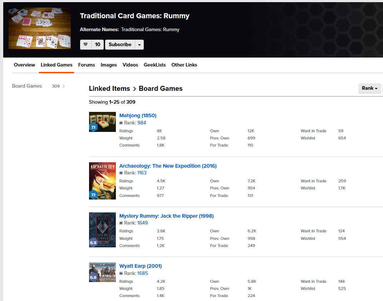Click alternate name Traditional Games: Rummy
This screenshot has height=301, width=383.
click(x=150, y=30)
